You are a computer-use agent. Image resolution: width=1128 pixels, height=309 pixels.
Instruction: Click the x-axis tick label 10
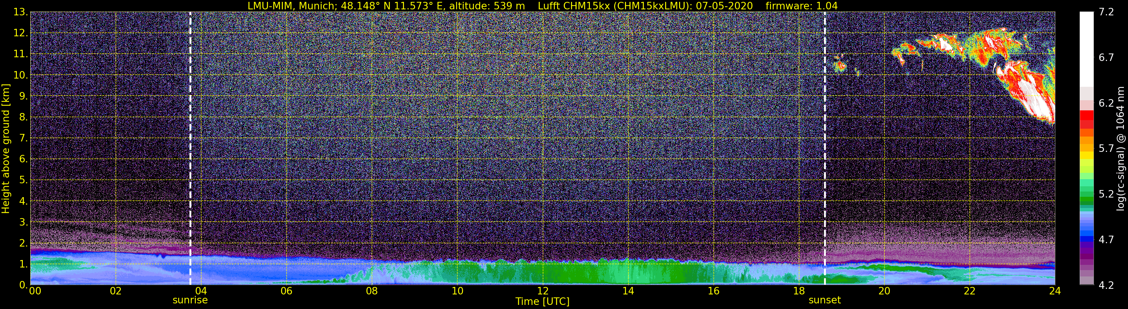[x=457, y=291]
